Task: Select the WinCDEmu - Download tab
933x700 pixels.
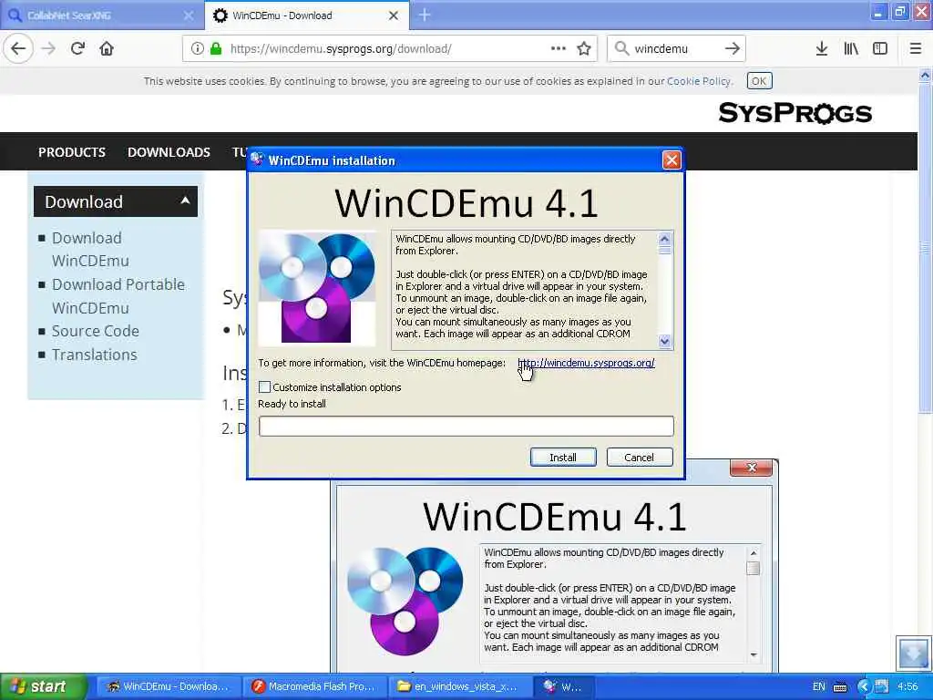Action: point(306,15)
